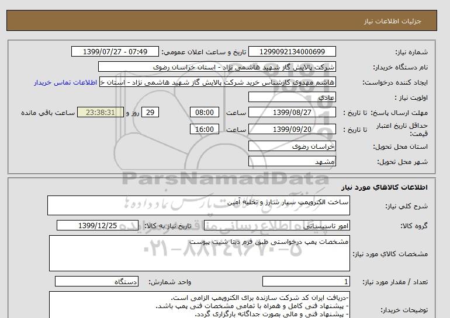Select the announcement date field 1399/07/27 - 07:49
450x318 pixels.
[115, 51]
